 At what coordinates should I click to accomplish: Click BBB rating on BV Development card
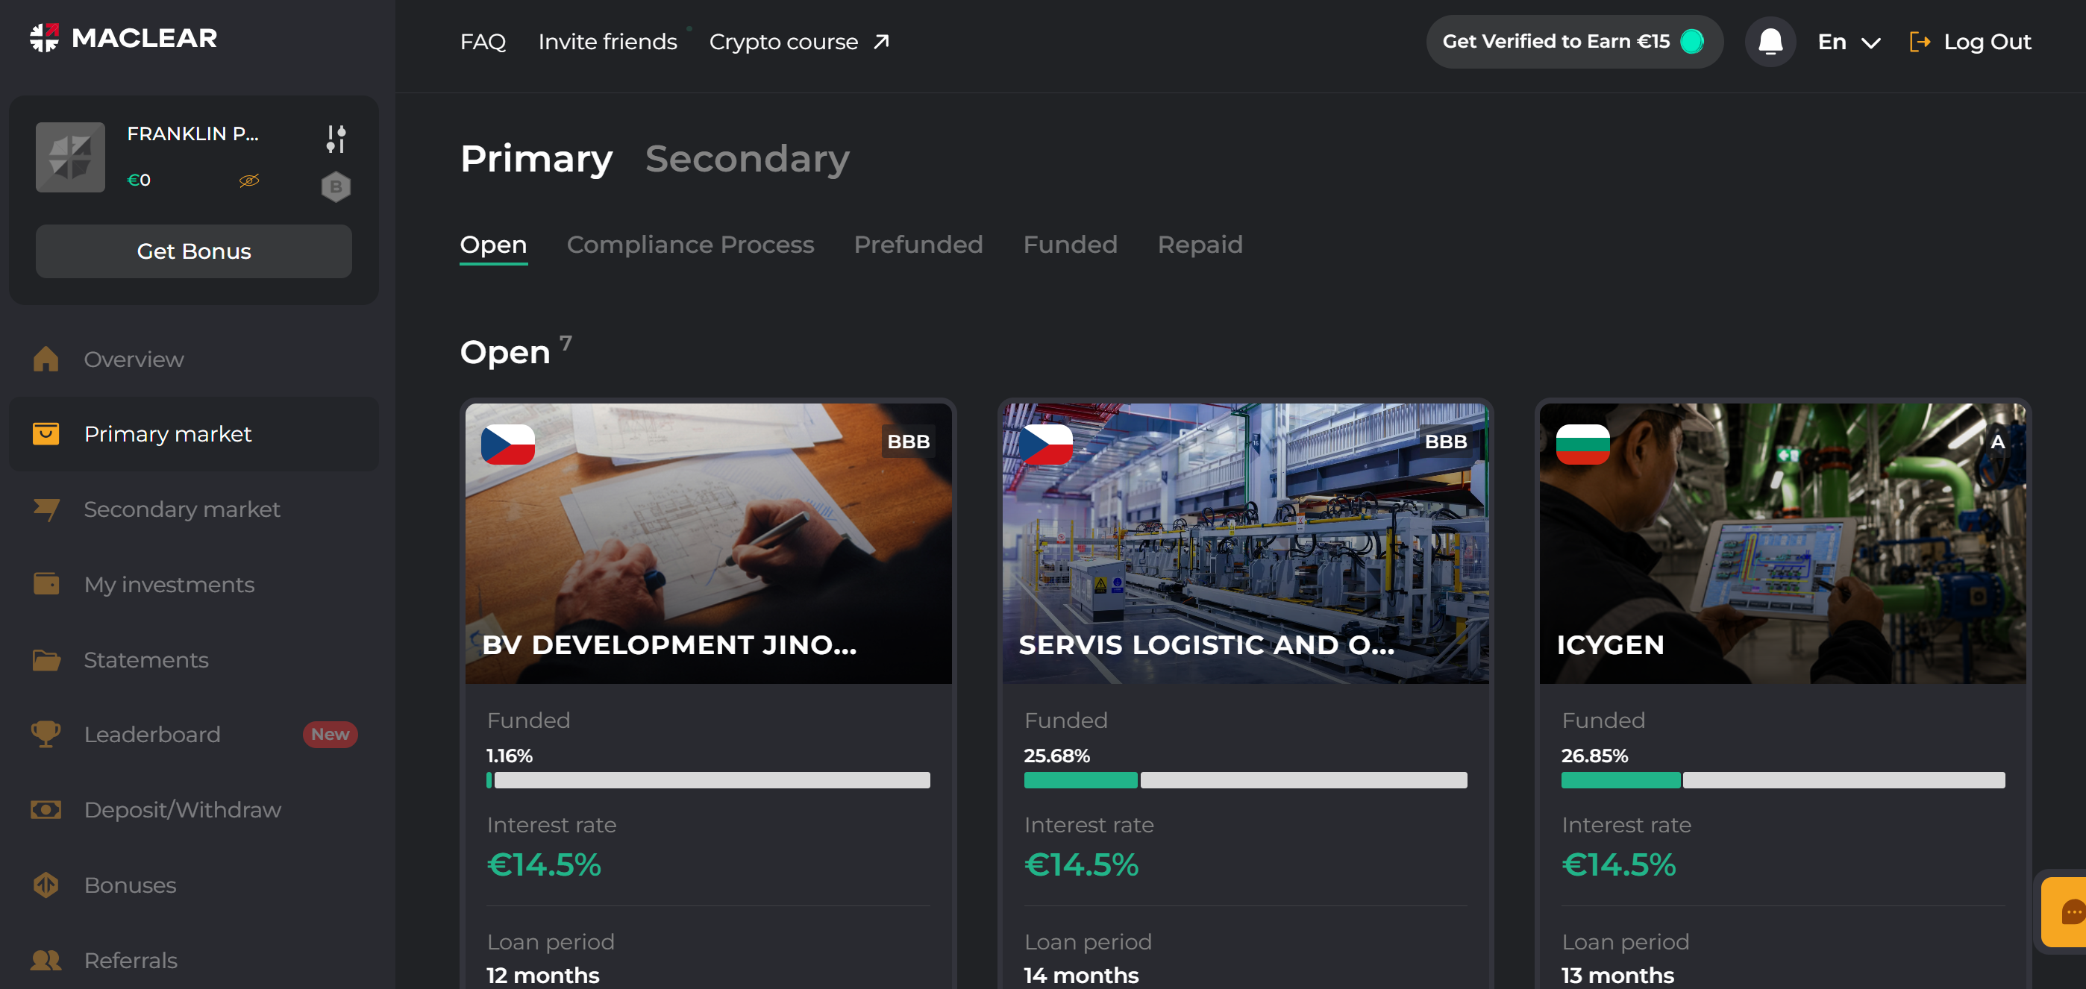[x=909, y=442]
